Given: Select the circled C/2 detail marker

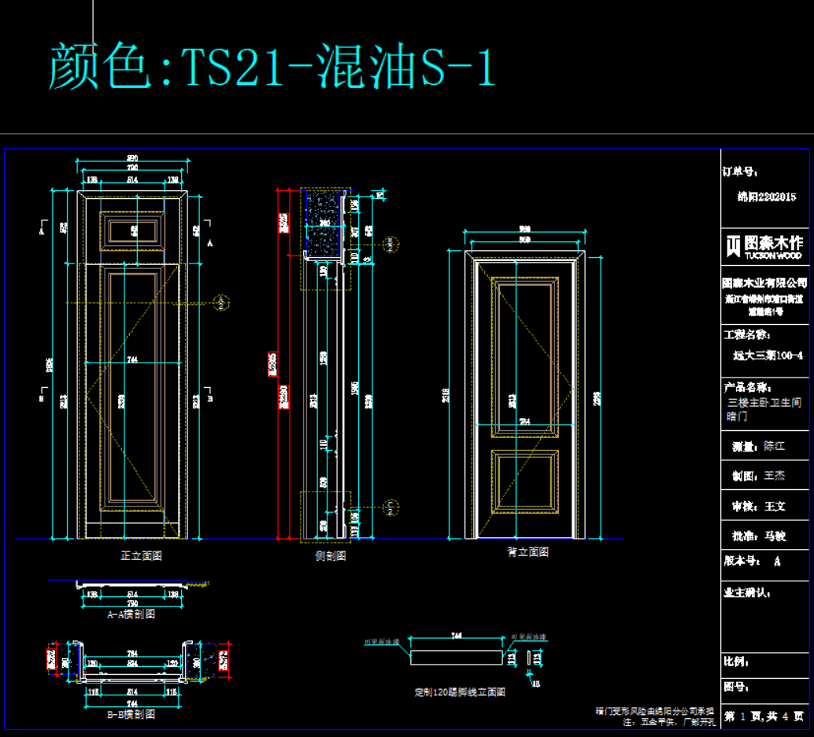Looking at the screenshot, I should [x=389, y=507].
